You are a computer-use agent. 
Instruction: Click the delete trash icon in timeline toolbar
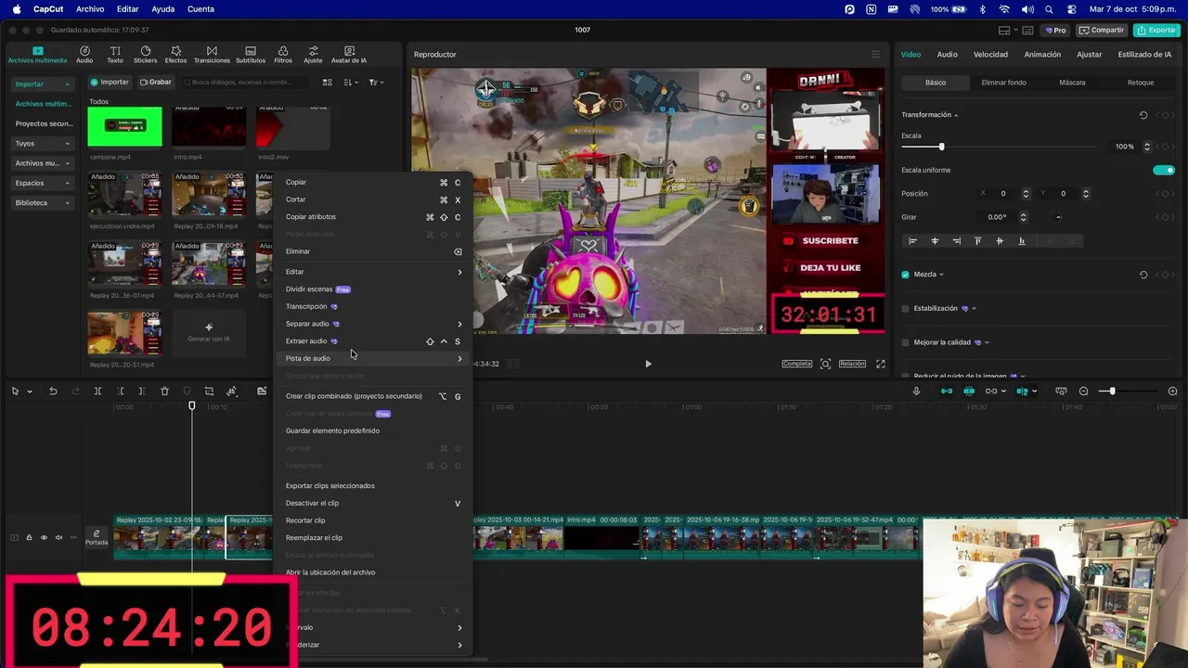pyautogui.click(x=164, y=392)
